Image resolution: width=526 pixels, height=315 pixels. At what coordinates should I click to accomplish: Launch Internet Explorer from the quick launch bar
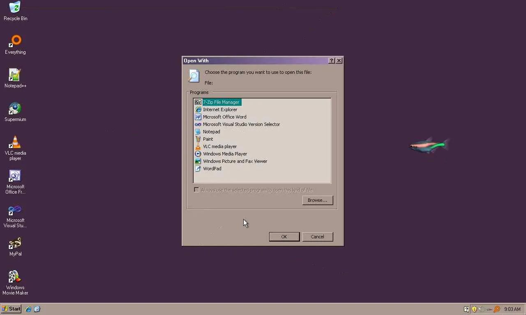point(28,309)
